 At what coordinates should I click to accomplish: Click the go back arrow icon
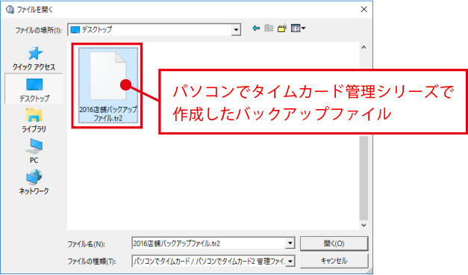coord(256,28)
